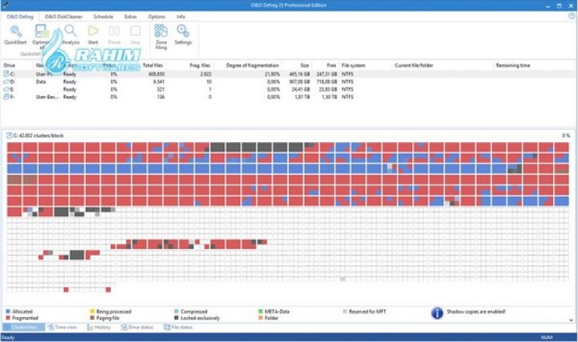This screenshot has height=342, width=578.
Task: Click the Locked exclusively legend swatch
Action: pyautogui.click(x=176, y=318)
